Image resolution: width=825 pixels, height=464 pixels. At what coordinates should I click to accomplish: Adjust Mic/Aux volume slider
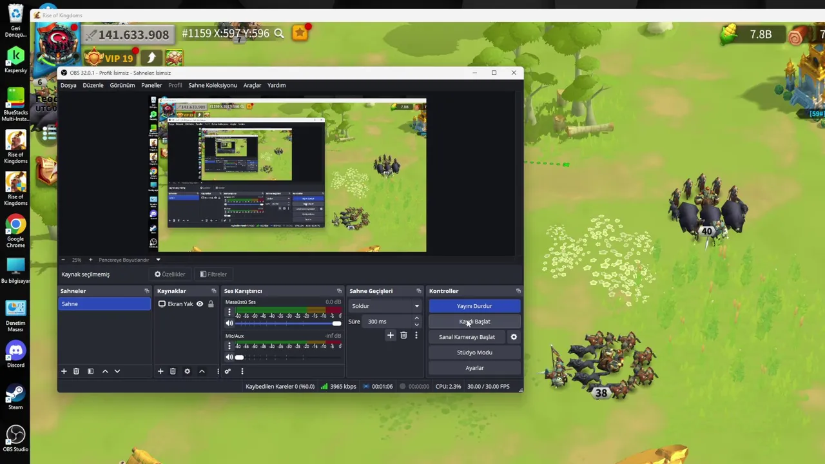[289, 357]
